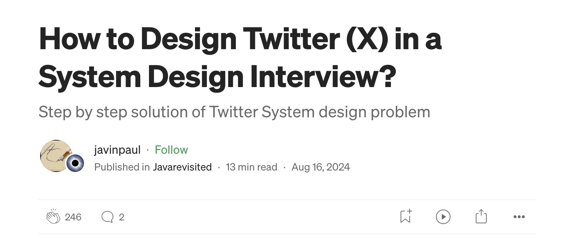This screenshot has width=563, height=247.
Task: Visit the Javarevisited publication link
Action: pyautogui.click(x=182, y=167)
